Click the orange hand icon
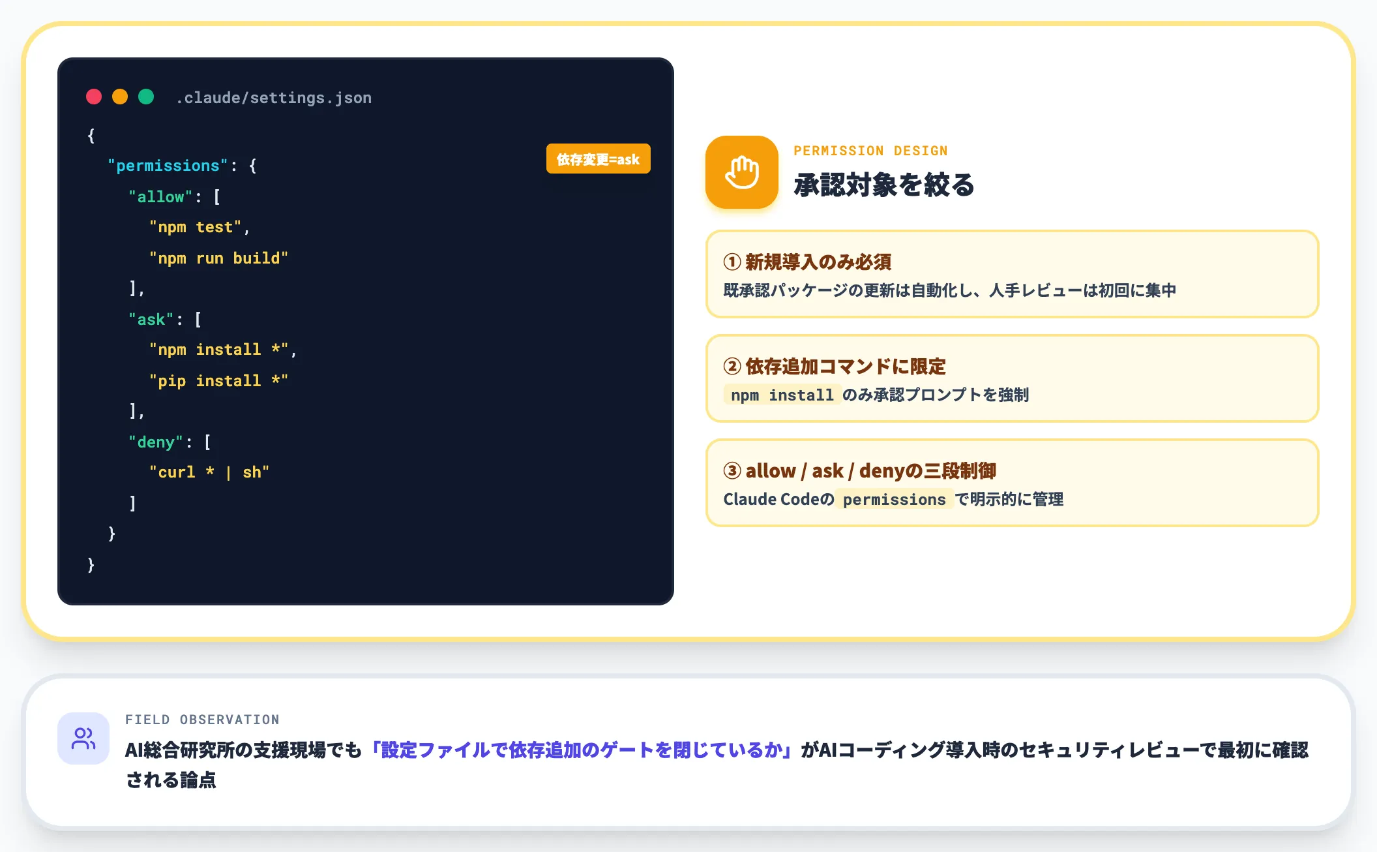The width and height of the screenshot is (1377, 852). click(741, 172)
